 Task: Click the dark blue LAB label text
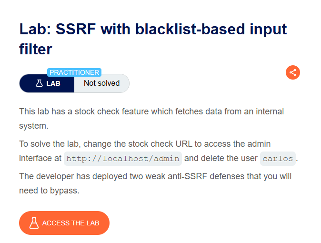tap(53, 83)
